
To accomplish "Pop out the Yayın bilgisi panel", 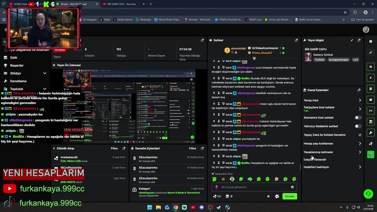I will tap(359, 40).
